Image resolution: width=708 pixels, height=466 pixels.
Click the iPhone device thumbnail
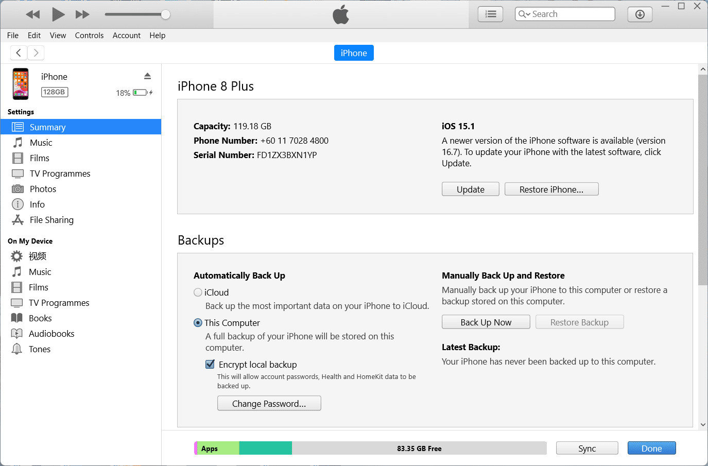coord(21,84)
